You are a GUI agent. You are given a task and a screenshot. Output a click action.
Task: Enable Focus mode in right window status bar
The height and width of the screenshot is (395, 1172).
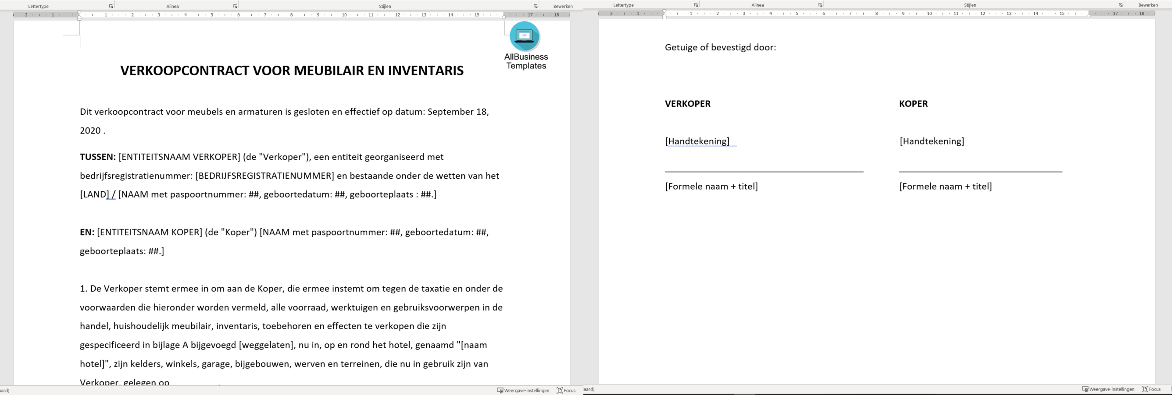(1151, 389)
